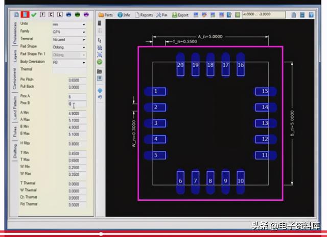
Task: Open the Family dropdown showing QFN
Action: click(x=69, y=32)
